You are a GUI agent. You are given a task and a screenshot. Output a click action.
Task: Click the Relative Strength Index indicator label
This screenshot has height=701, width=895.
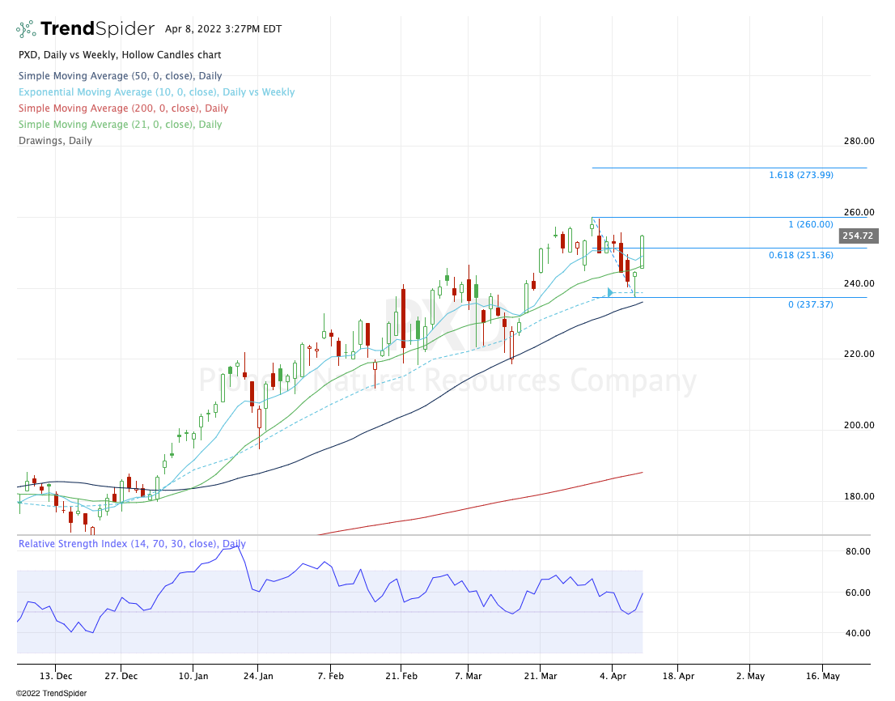tap(132, 543)
